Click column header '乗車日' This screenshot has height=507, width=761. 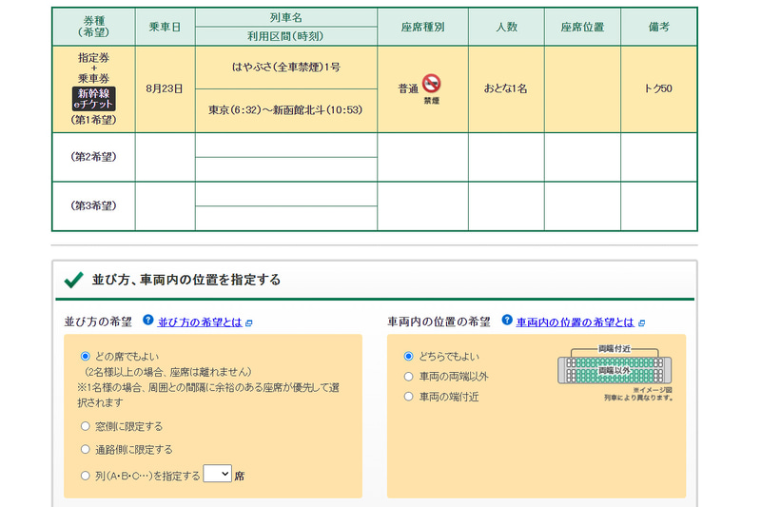tap(165, 28)
